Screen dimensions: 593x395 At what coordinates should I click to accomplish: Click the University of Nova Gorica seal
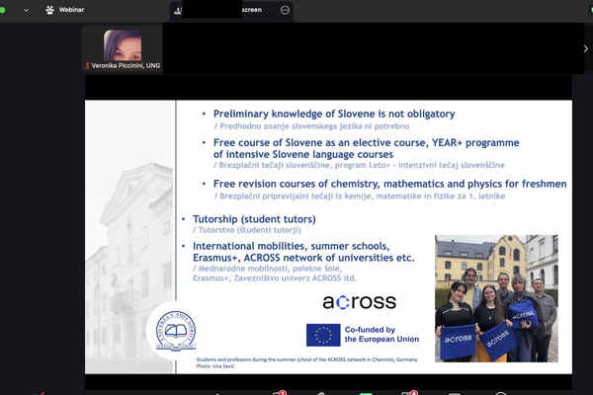coord(176,331)
